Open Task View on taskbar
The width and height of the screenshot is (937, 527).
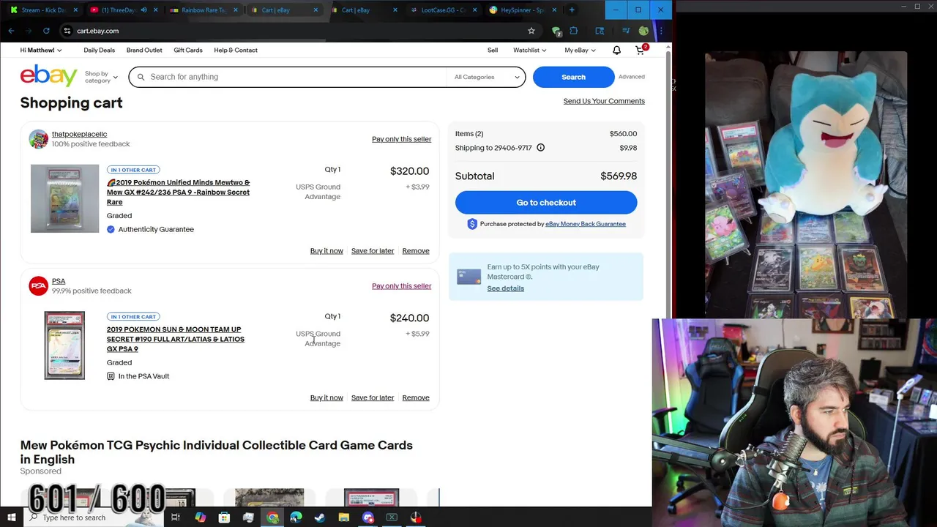[x=176, y=517]
